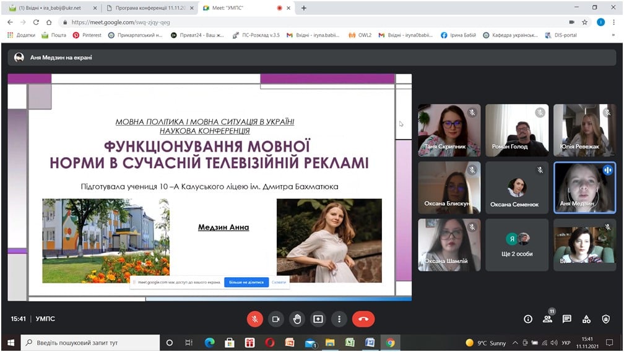This screenshot has height=352, width=624.
Task: Expand the hidden system tray icons
Action: pyautogui.click(x=515, y=343)
